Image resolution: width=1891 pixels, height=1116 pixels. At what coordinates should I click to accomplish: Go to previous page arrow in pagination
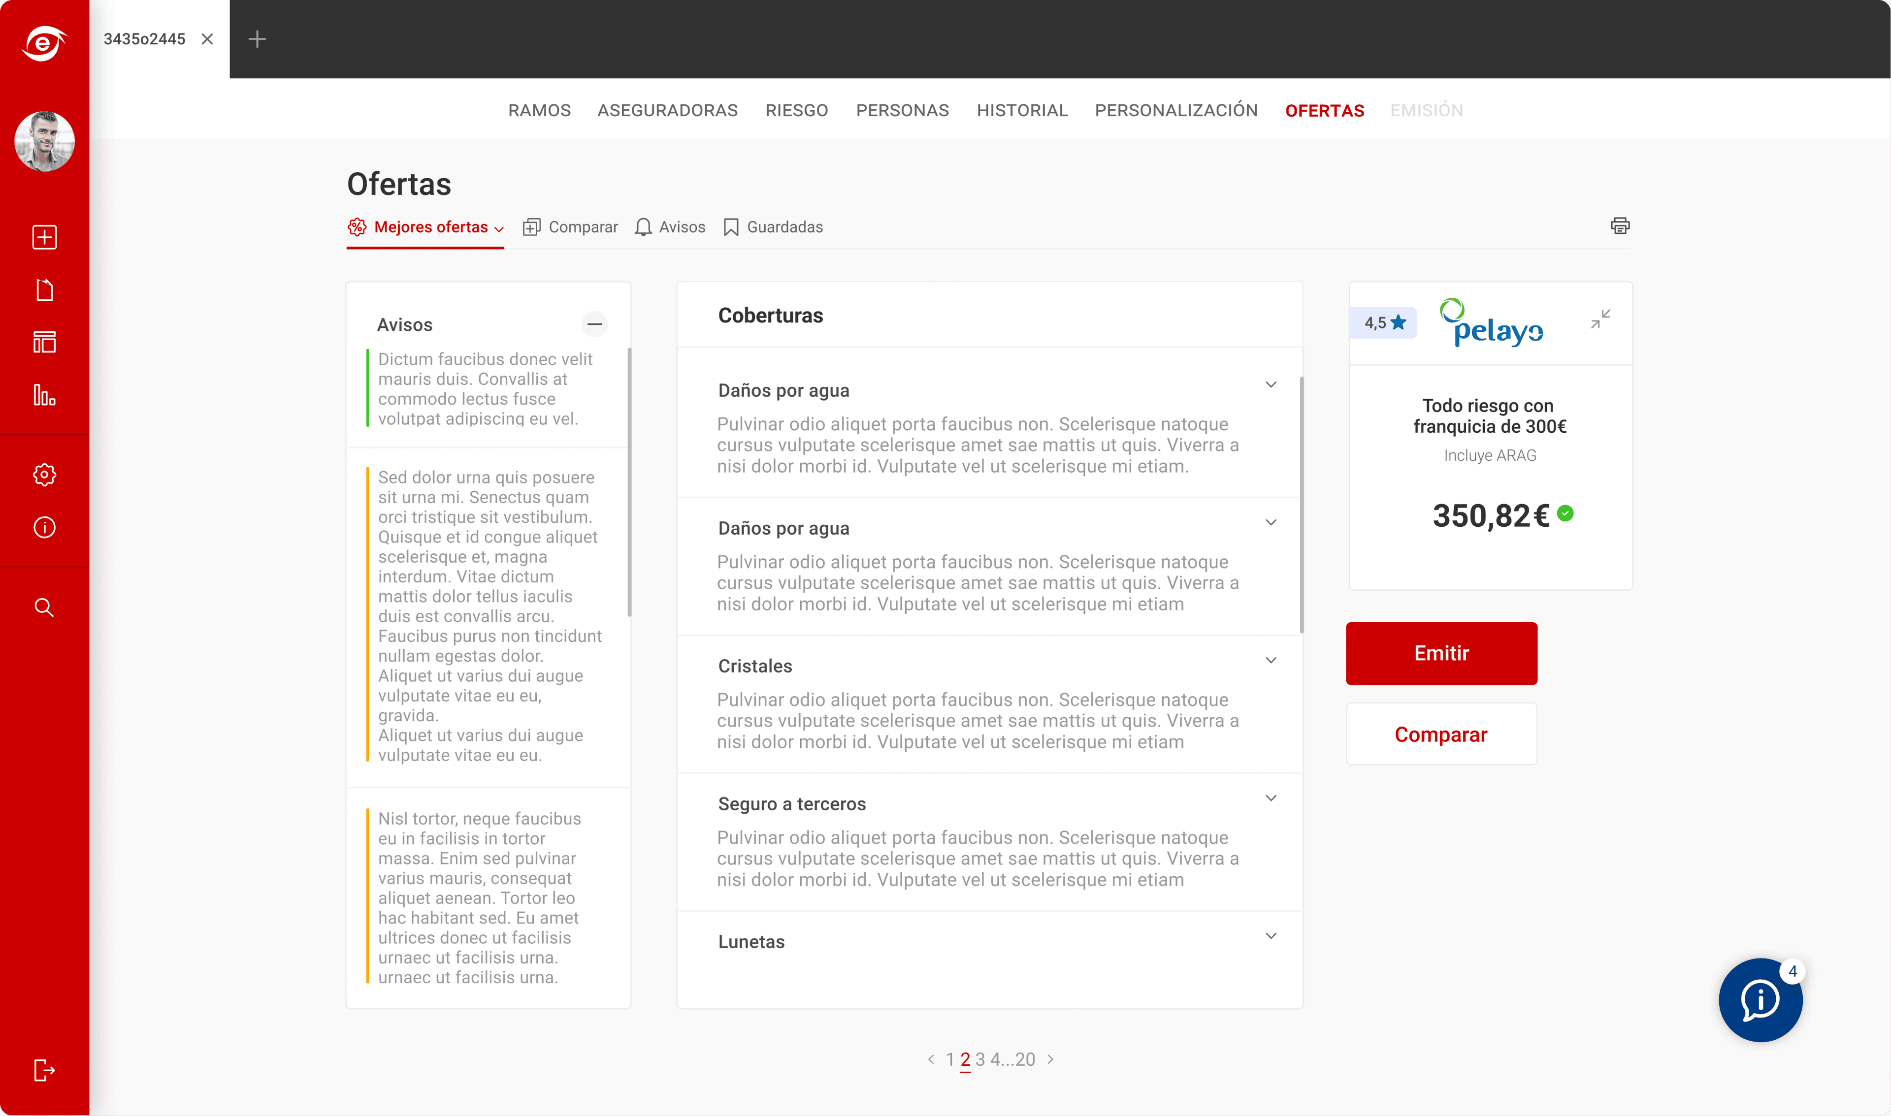(x=931, y=1059)
